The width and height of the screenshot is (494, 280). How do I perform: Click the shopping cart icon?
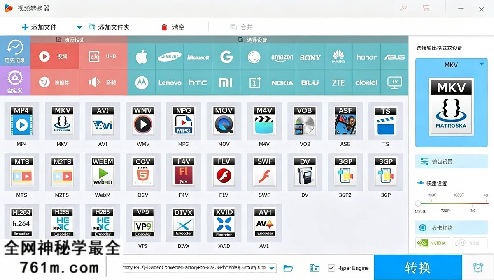click(426, 8)
